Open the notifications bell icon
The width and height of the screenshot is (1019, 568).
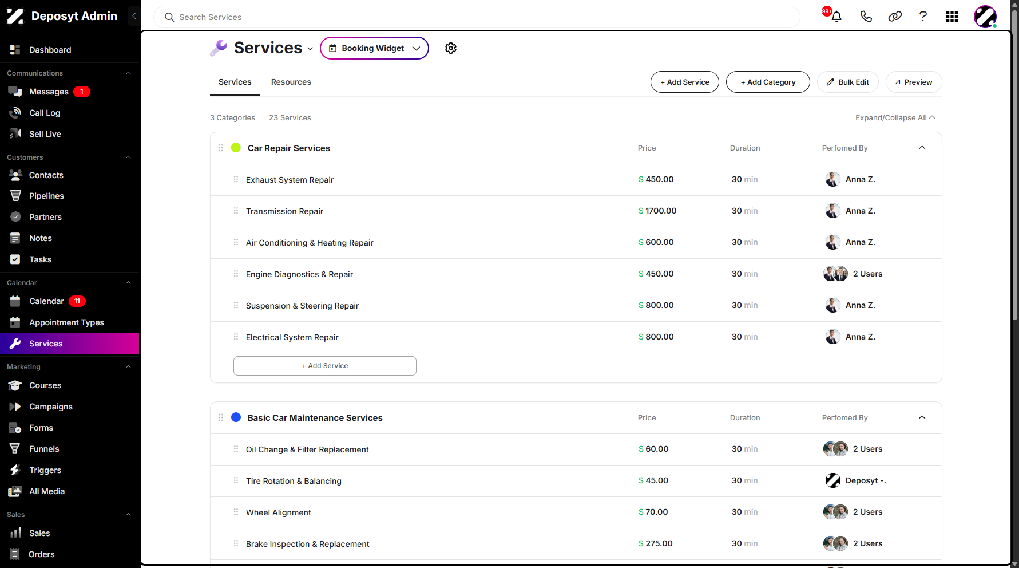(x=836, y=17)
